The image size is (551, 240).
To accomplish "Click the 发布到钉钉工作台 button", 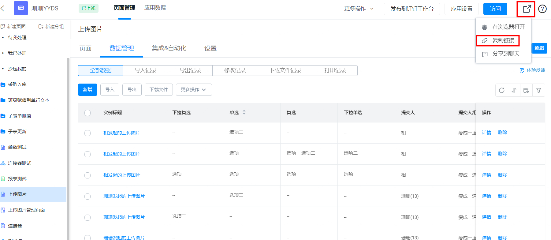I will pos(412,9).
